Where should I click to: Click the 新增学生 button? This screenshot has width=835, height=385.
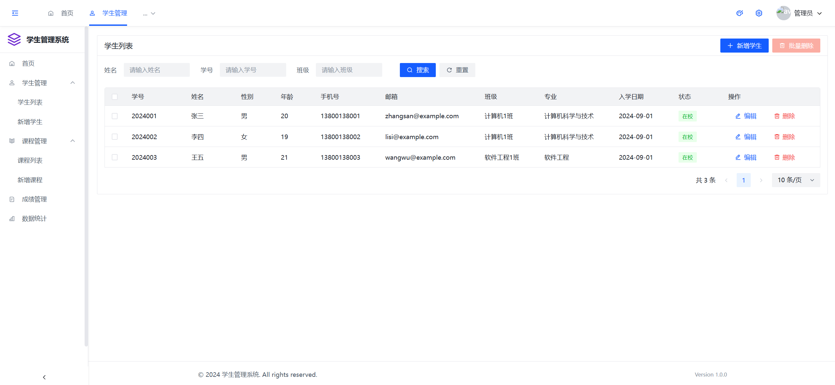pyautogui.click(x=744, y=46)
